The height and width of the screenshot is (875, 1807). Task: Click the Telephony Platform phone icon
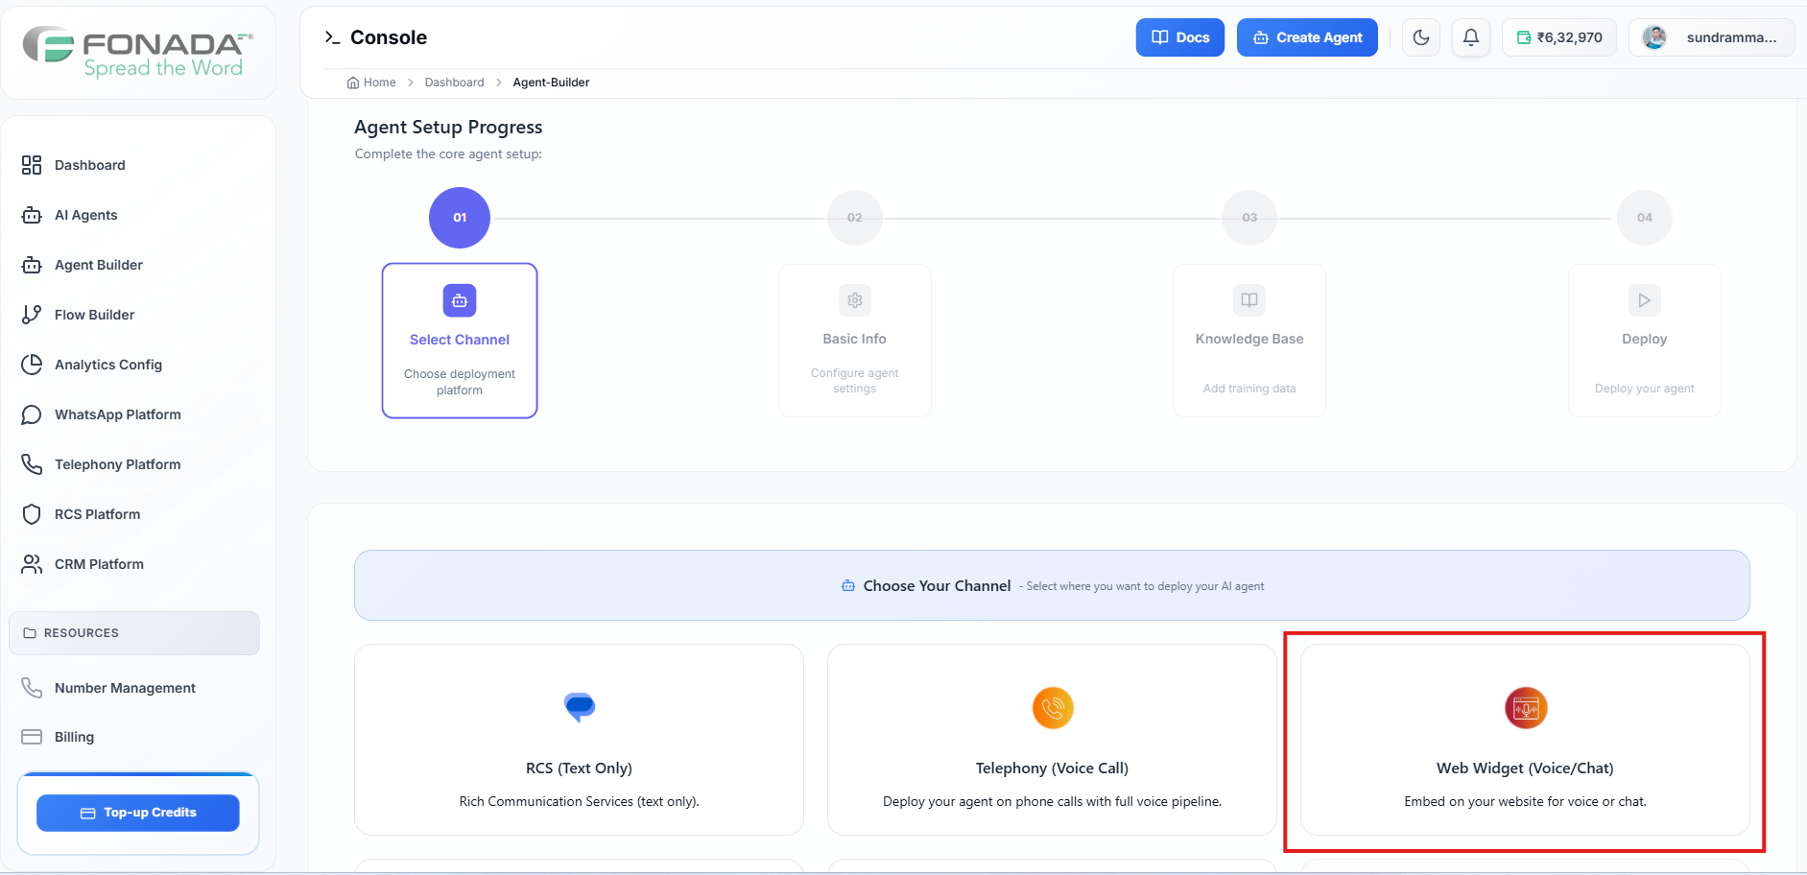[32, 464]
